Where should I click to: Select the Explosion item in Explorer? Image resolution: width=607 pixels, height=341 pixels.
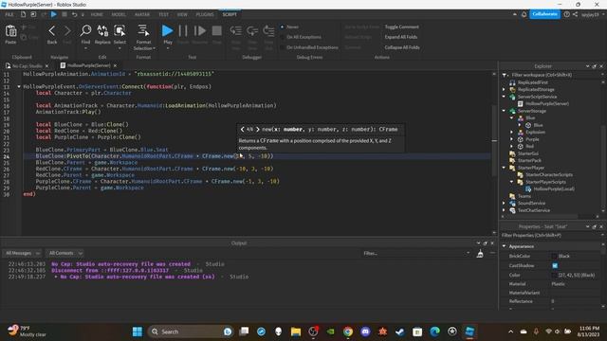535,132
